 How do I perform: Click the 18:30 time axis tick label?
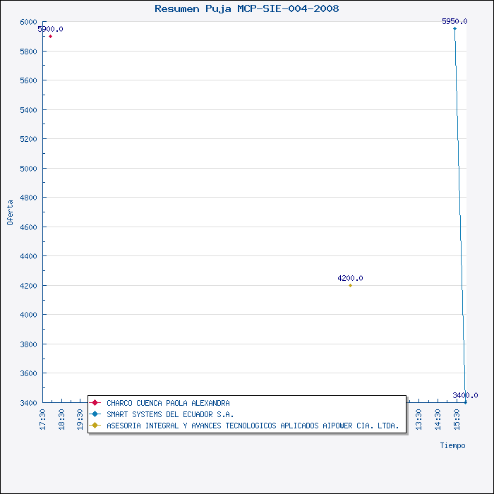point(61,420)
